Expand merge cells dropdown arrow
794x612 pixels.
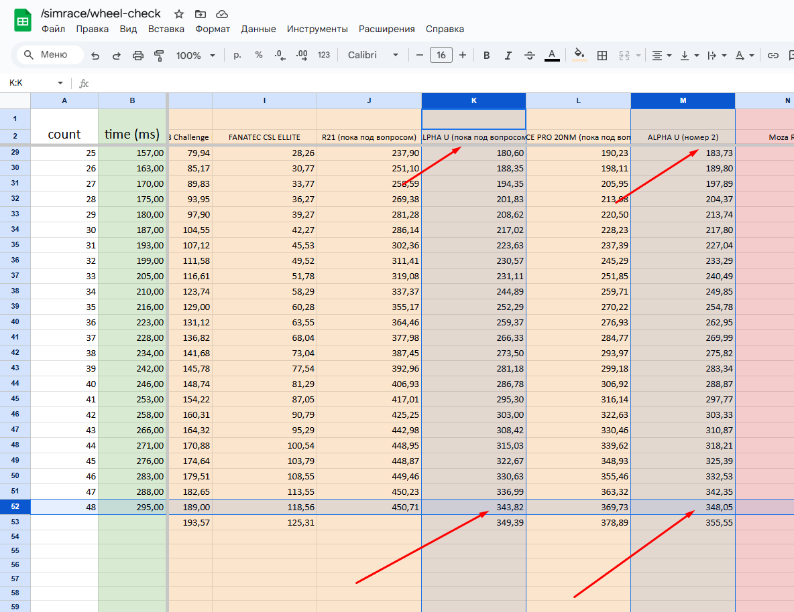point(638,55)
